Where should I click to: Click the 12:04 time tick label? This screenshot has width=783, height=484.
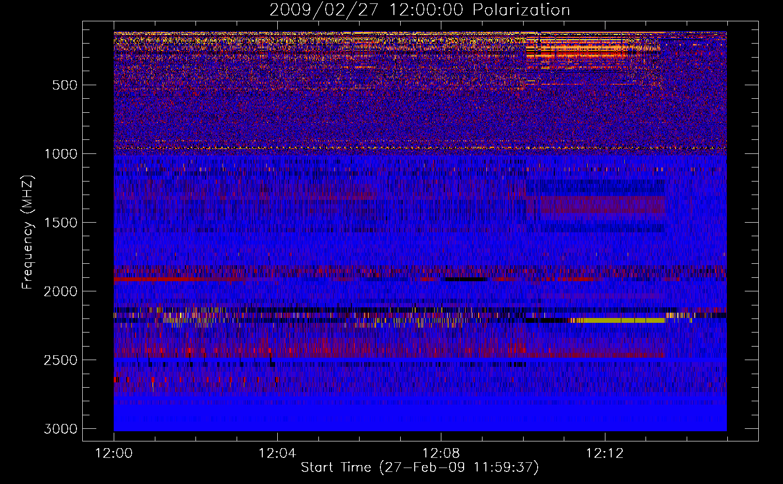[x=277, y=454]
